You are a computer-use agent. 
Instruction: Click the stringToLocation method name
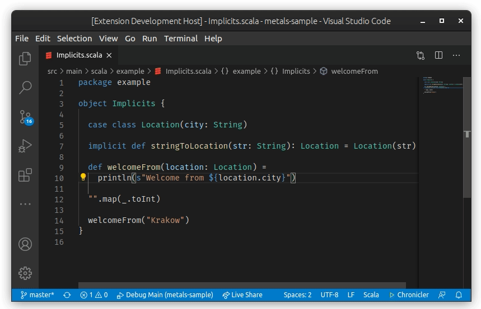(x=189, y=146)
